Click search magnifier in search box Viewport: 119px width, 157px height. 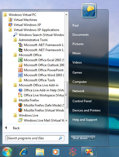pyautogui.click(x=60, y=138)
